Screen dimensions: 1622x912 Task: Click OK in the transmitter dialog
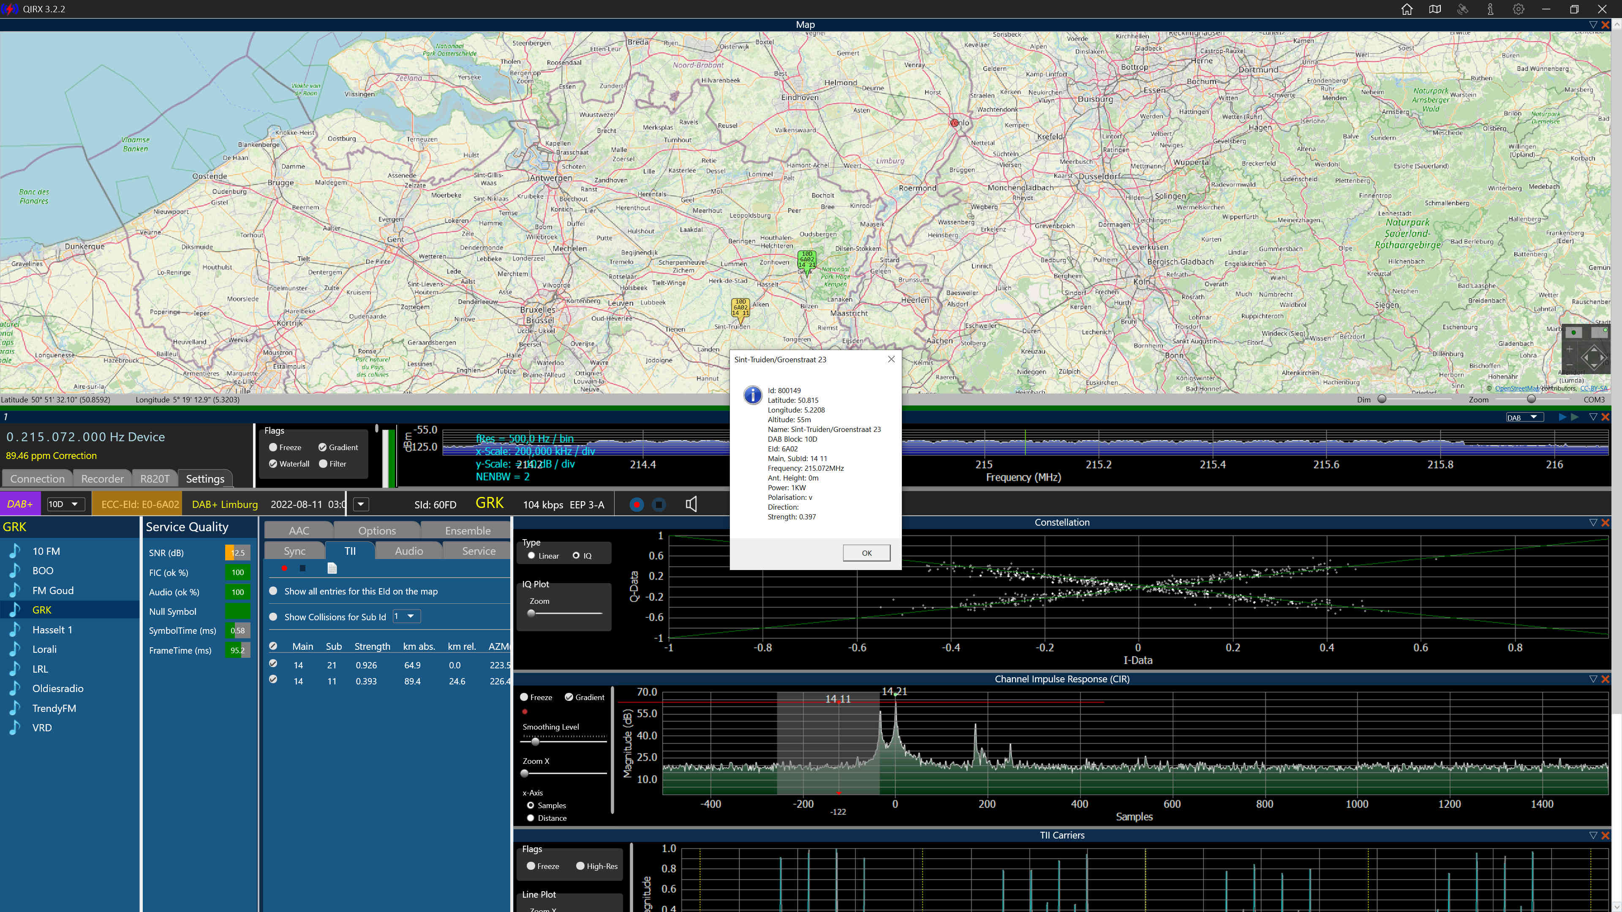coord(866,553)
